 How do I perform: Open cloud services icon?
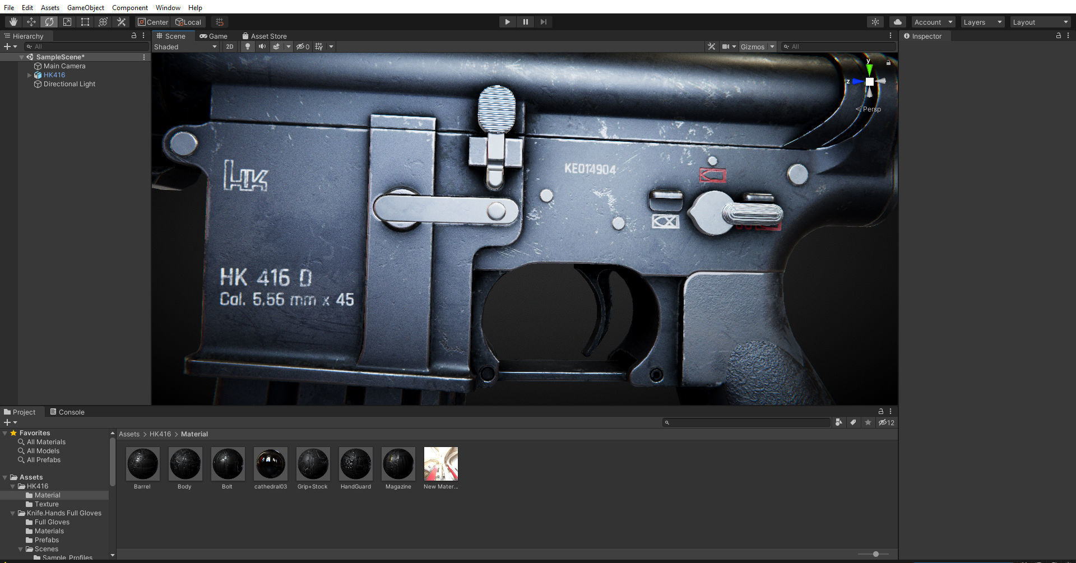898,22
